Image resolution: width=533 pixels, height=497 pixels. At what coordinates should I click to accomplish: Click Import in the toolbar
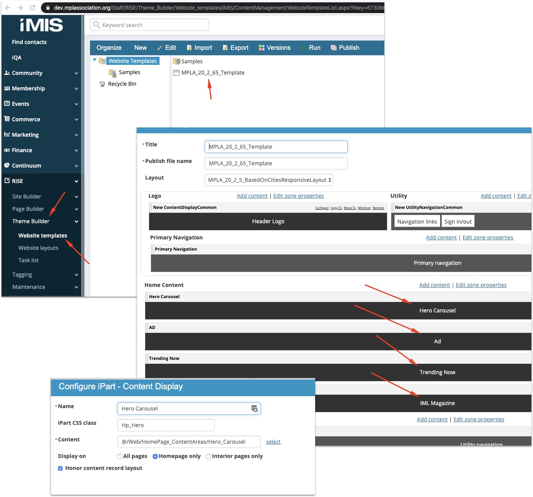(x=199, y=48)
